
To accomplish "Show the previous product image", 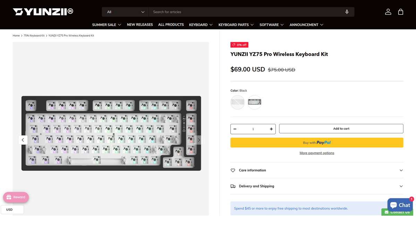I will coord(23,140).
